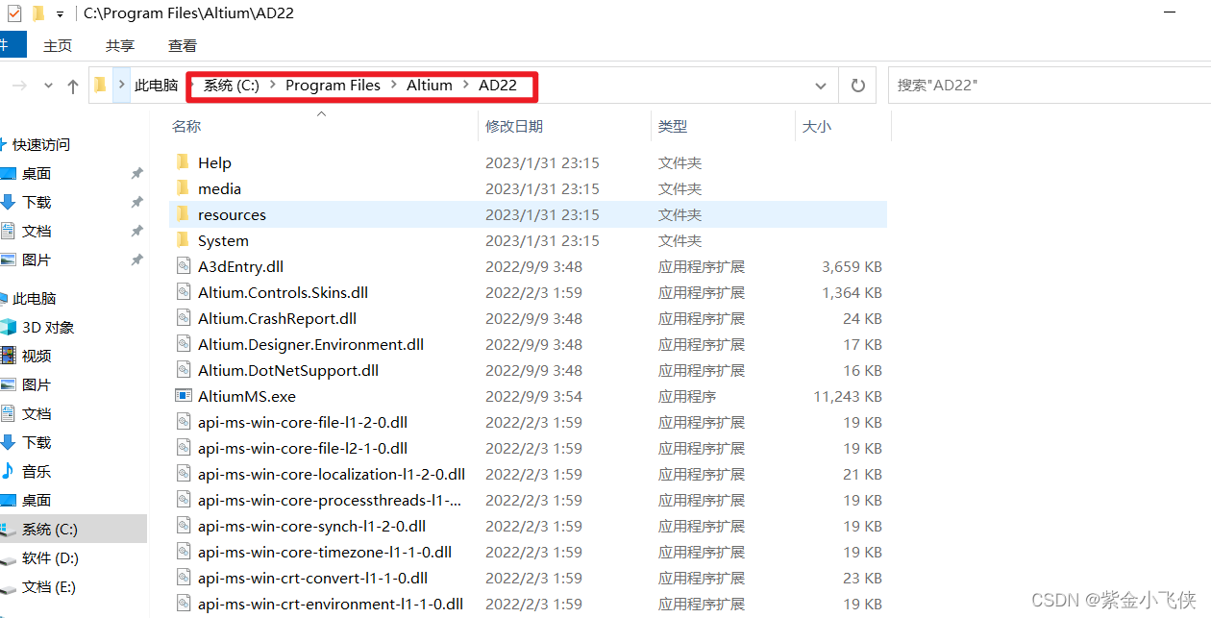The image size is (1211, 618).
Task: Expand the address bar history dropdown
Action: 821,86
